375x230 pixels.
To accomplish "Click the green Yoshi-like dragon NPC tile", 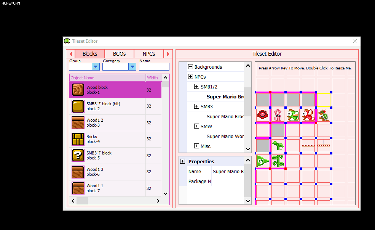I will click(x=293, y=115).
